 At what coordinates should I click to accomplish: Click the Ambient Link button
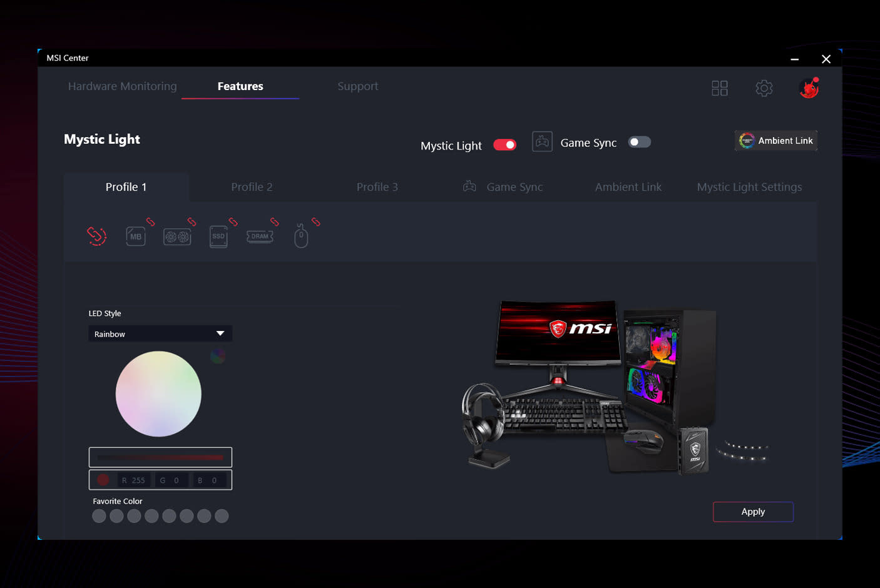click(x=776, y=141)
